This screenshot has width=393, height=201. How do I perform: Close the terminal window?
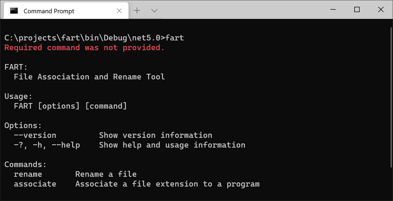tap(381, 9)
